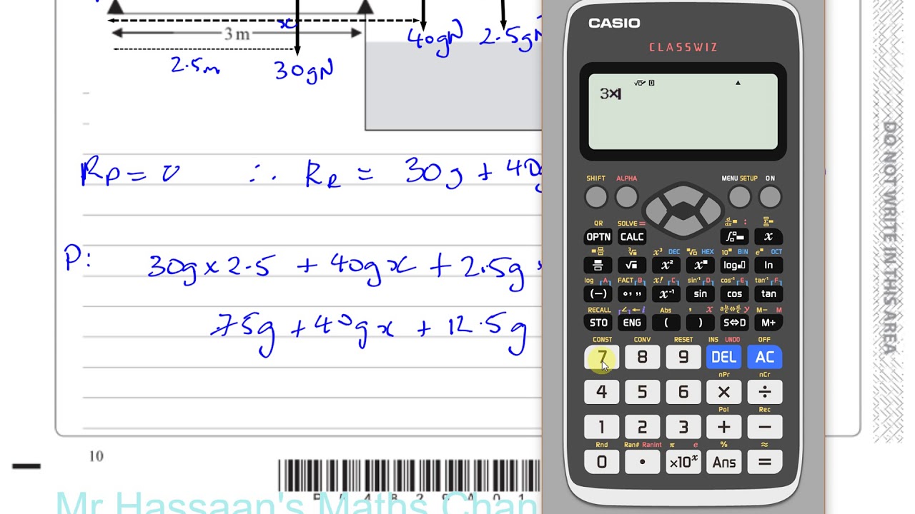
Task: Click the x inverse key
Action: point(666,293)
